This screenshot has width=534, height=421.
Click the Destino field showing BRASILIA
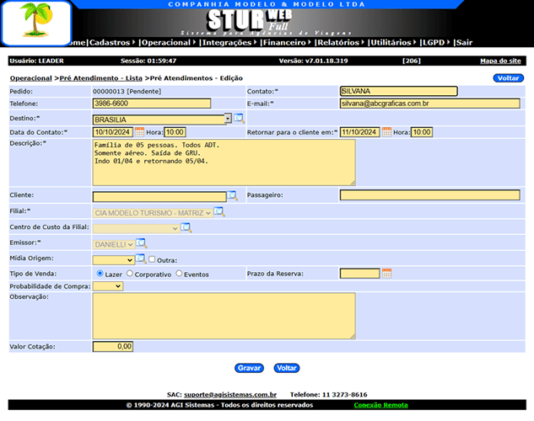(x=159, y=120)
